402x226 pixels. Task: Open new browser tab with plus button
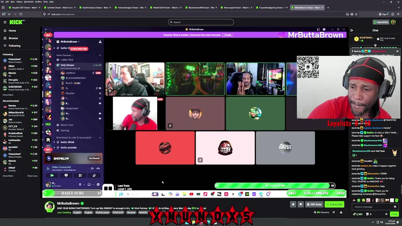click(328, 8)
